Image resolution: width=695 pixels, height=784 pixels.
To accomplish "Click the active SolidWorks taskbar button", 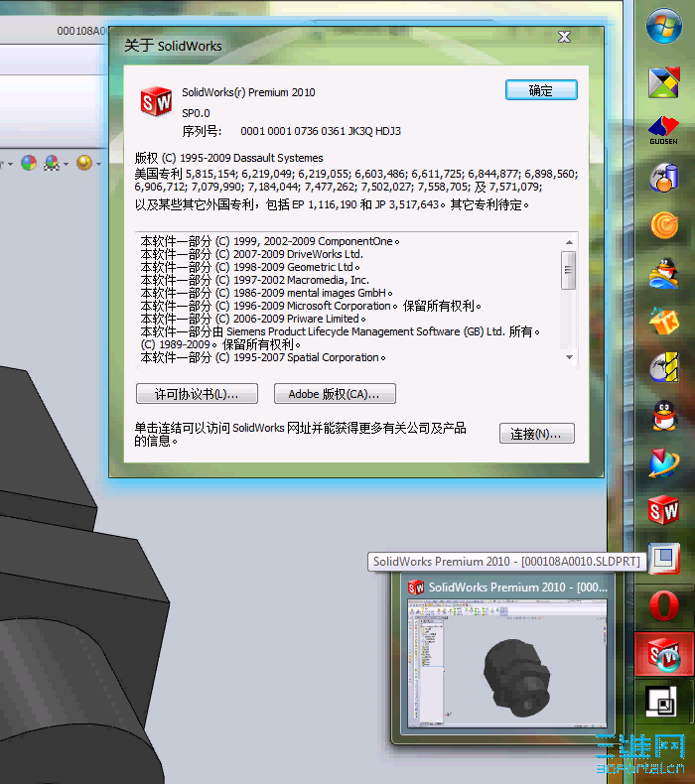I will pyautogui.click(x=664, y=655).
